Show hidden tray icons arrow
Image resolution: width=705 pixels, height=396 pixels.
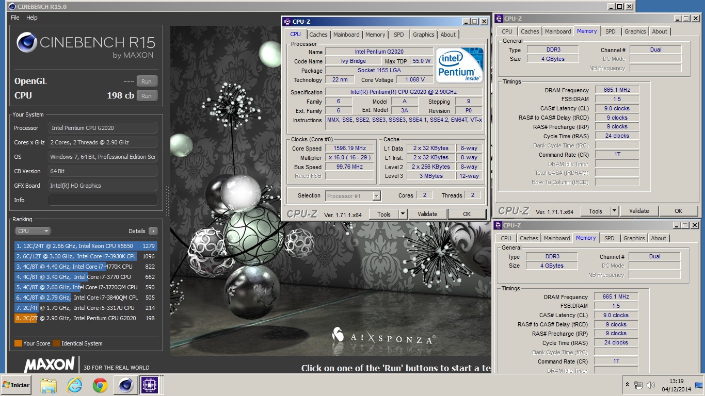coord(627,385)
